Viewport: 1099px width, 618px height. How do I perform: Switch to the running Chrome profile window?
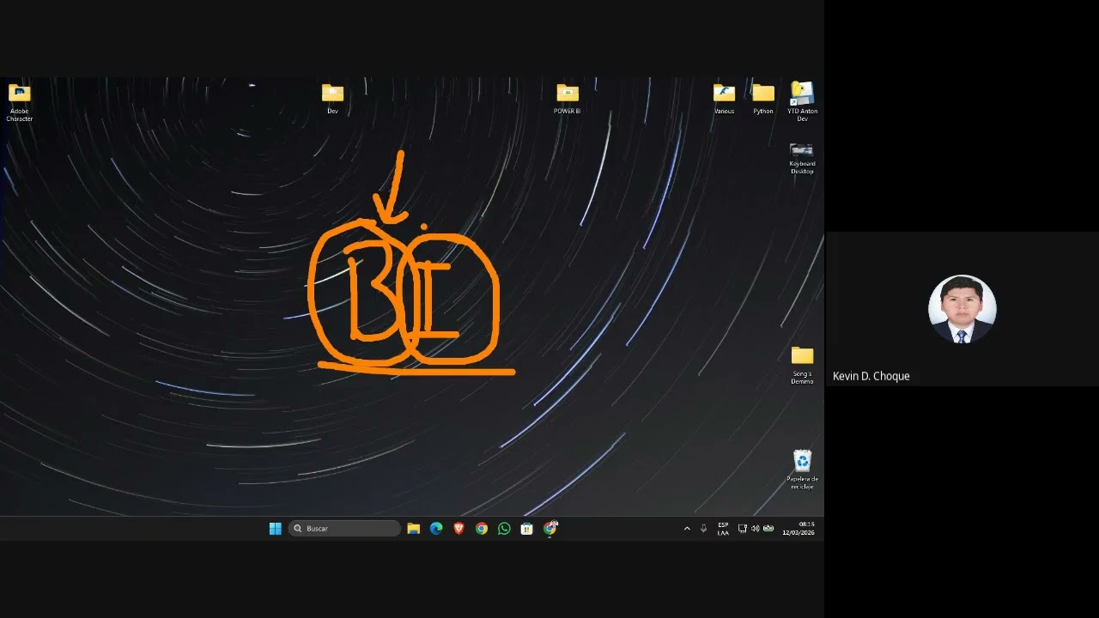(550, 529)
